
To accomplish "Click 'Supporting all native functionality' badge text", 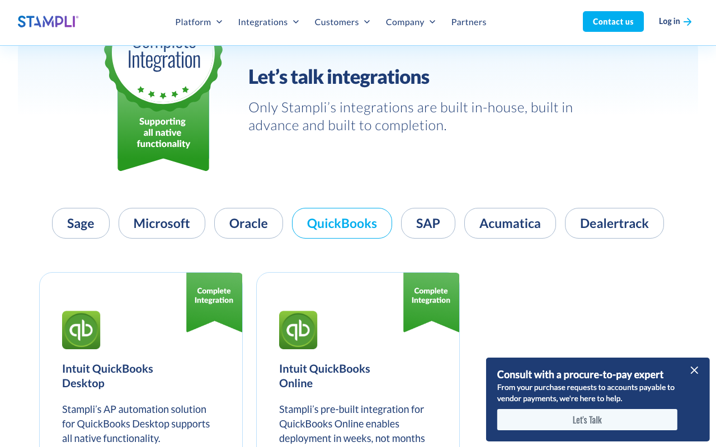I will point(163,132).
